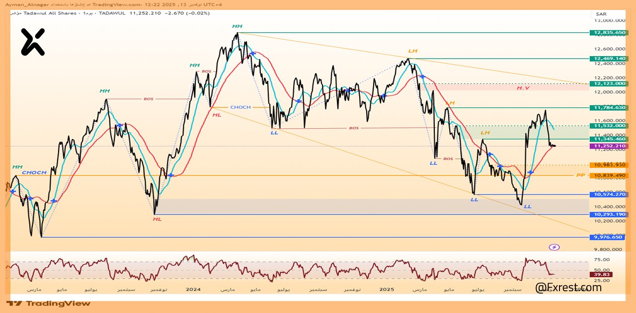Select the red H.V zone label
636x313 pixels.
[x=522, y=88]
